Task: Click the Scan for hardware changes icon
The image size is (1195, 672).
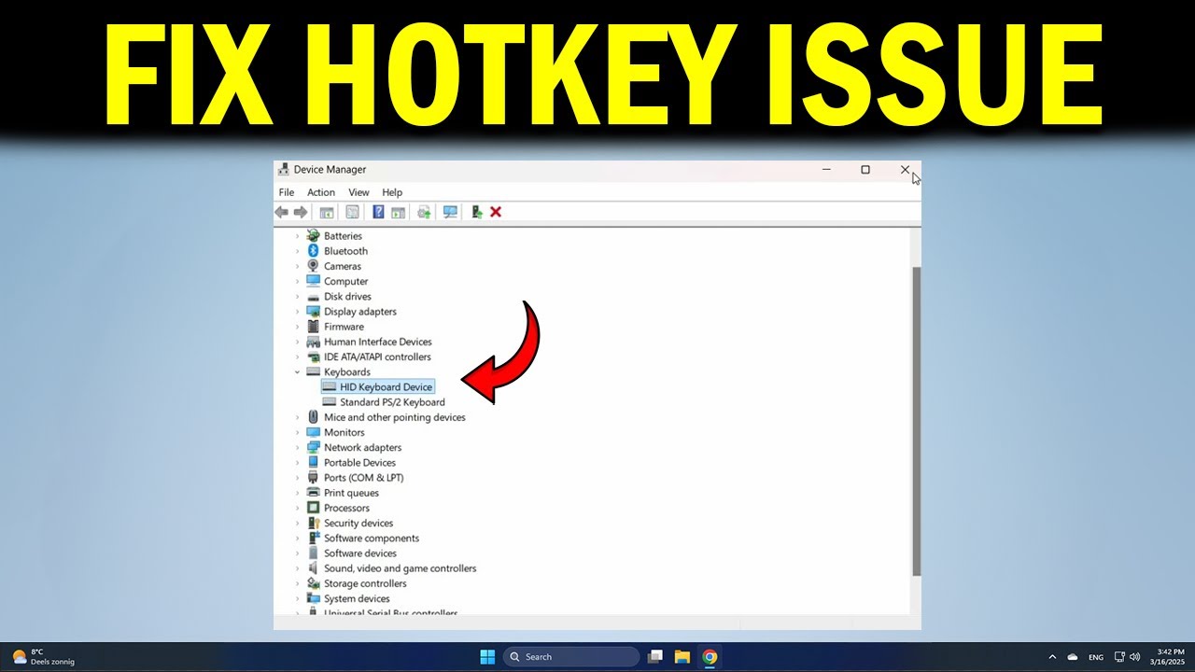Action: pos(450,212)
